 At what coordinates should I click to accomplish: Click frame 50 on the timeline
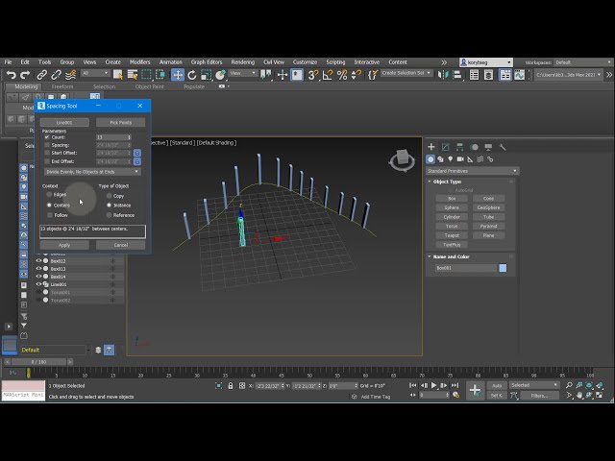(x=309, y=373)
